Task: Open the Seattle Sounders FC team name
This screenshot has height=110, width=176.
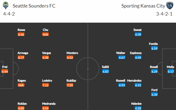Action: (34, 6)
